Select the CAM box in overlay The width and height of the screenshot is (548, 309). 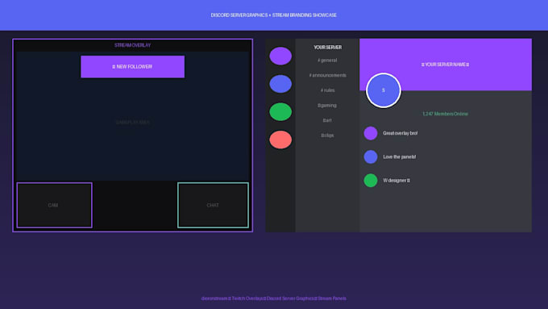click(x=55, y=205)
